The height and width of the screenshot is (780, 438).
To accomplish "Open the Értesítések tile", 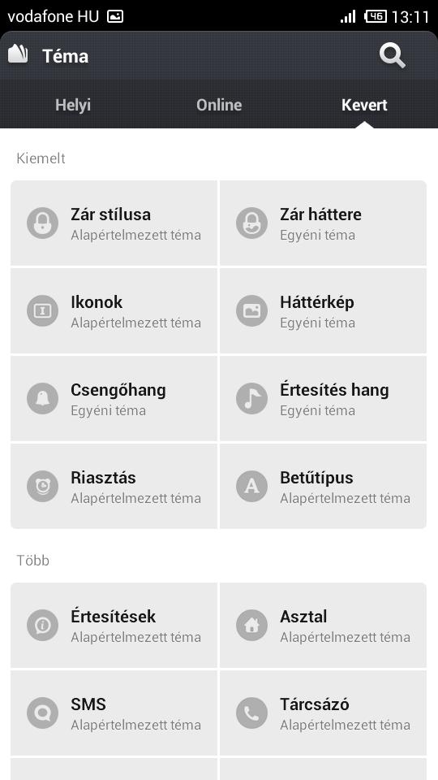I will (x=114, y=626).
